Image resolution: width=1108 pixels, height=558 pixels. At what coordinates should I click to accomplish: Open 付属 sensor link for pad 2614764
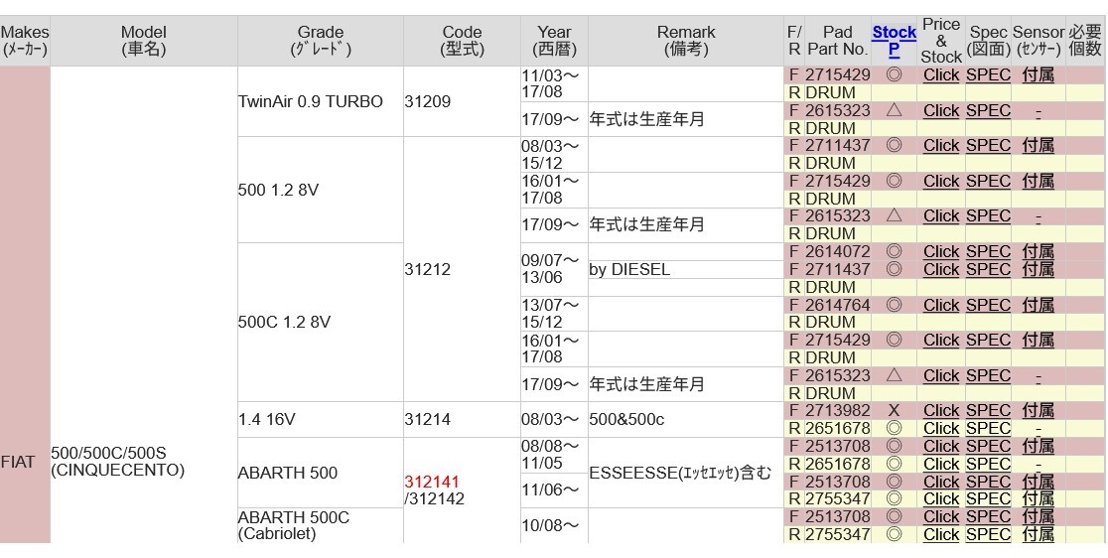[1039, 305]
